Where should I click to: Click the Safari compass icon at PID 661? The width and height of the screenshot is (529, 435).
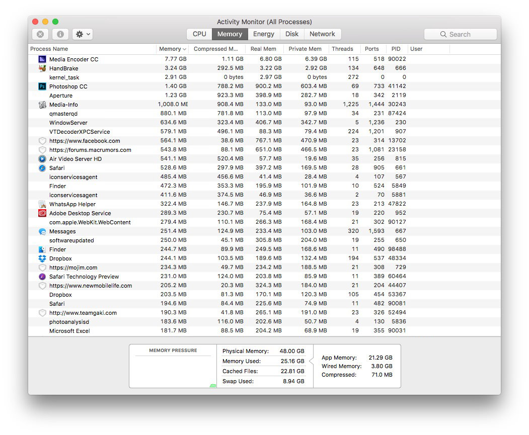[42, 168]
